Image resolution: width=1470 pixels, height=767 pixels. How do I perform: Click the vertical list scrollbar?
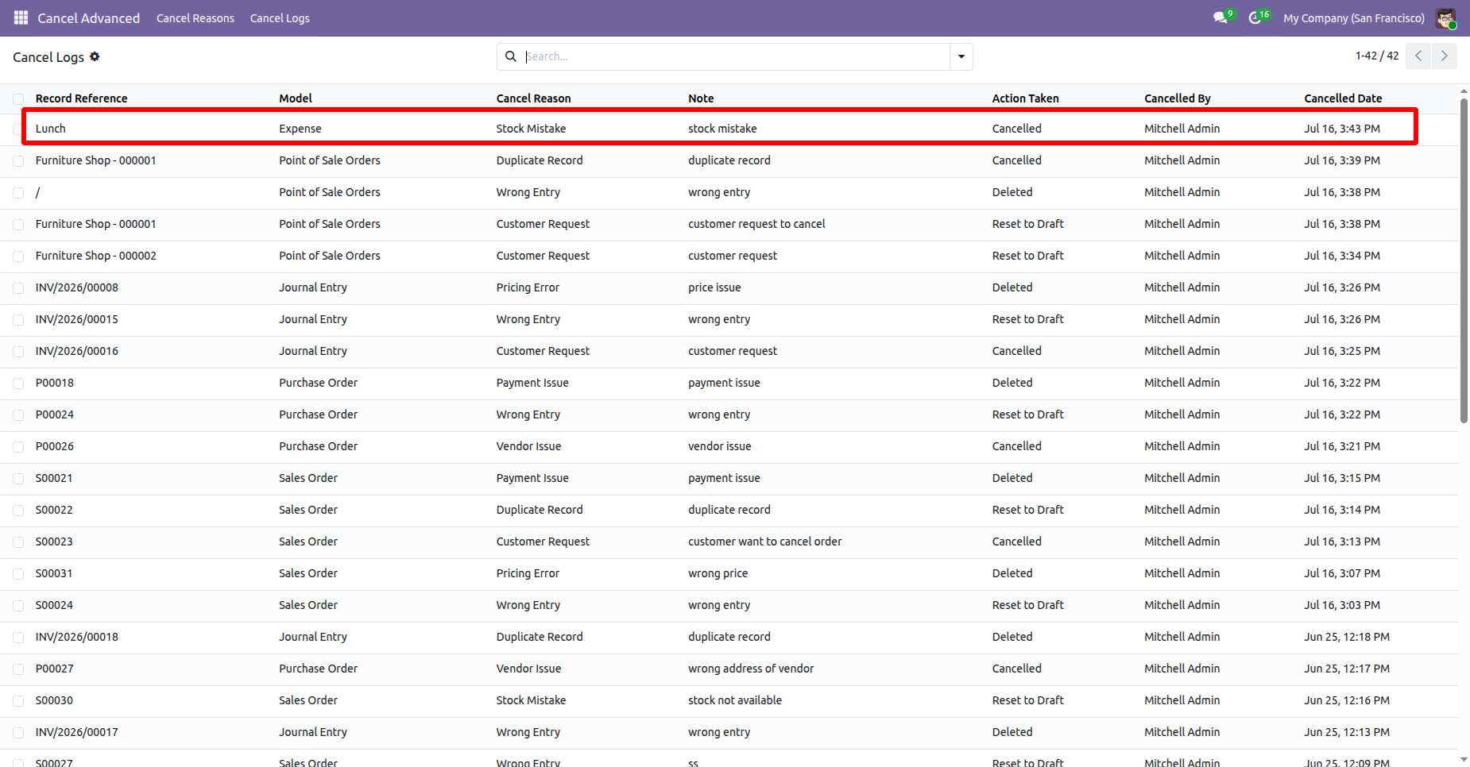click(1464, 260)
